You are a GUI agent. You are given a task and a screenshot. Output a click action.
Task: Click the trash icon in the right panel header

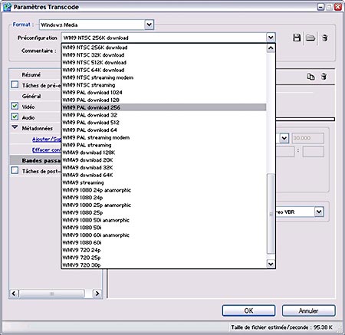pos(324,77)
